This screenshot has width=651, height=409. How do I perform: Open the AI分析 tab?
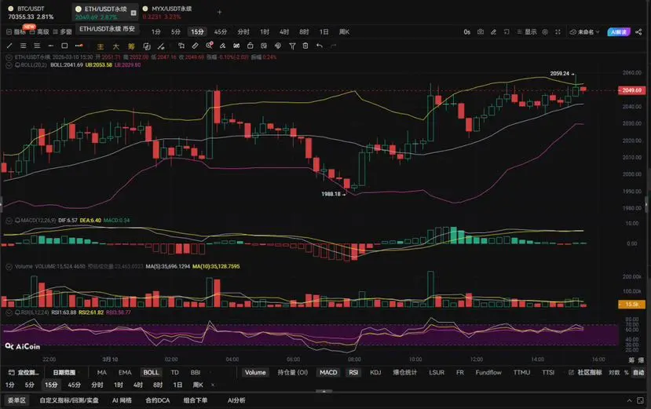[236, 400]
